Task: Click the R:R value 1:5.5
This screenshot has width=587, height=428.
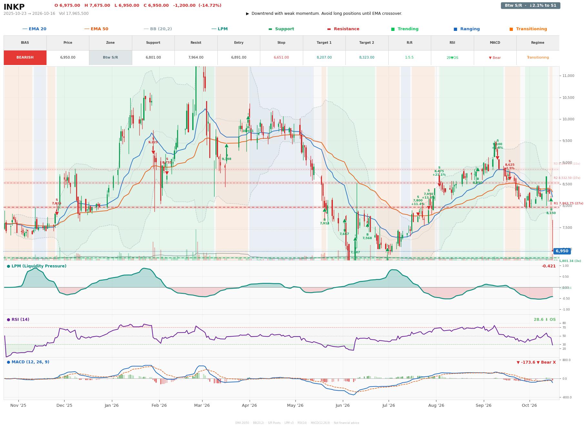Action: click(x=409, y=58)
